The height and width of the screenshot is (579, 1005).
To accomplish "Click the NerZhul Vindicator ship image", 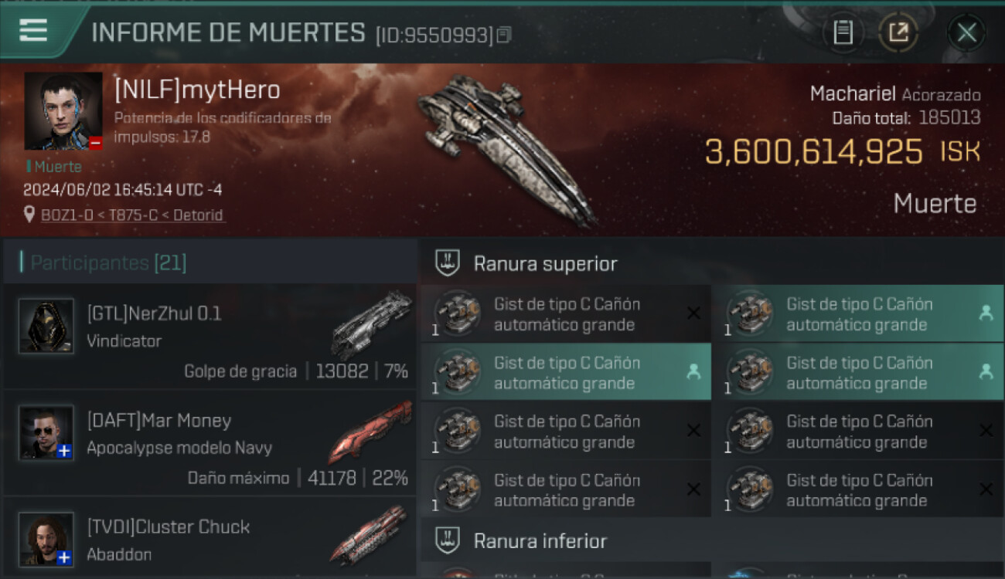I will (372, 324).
